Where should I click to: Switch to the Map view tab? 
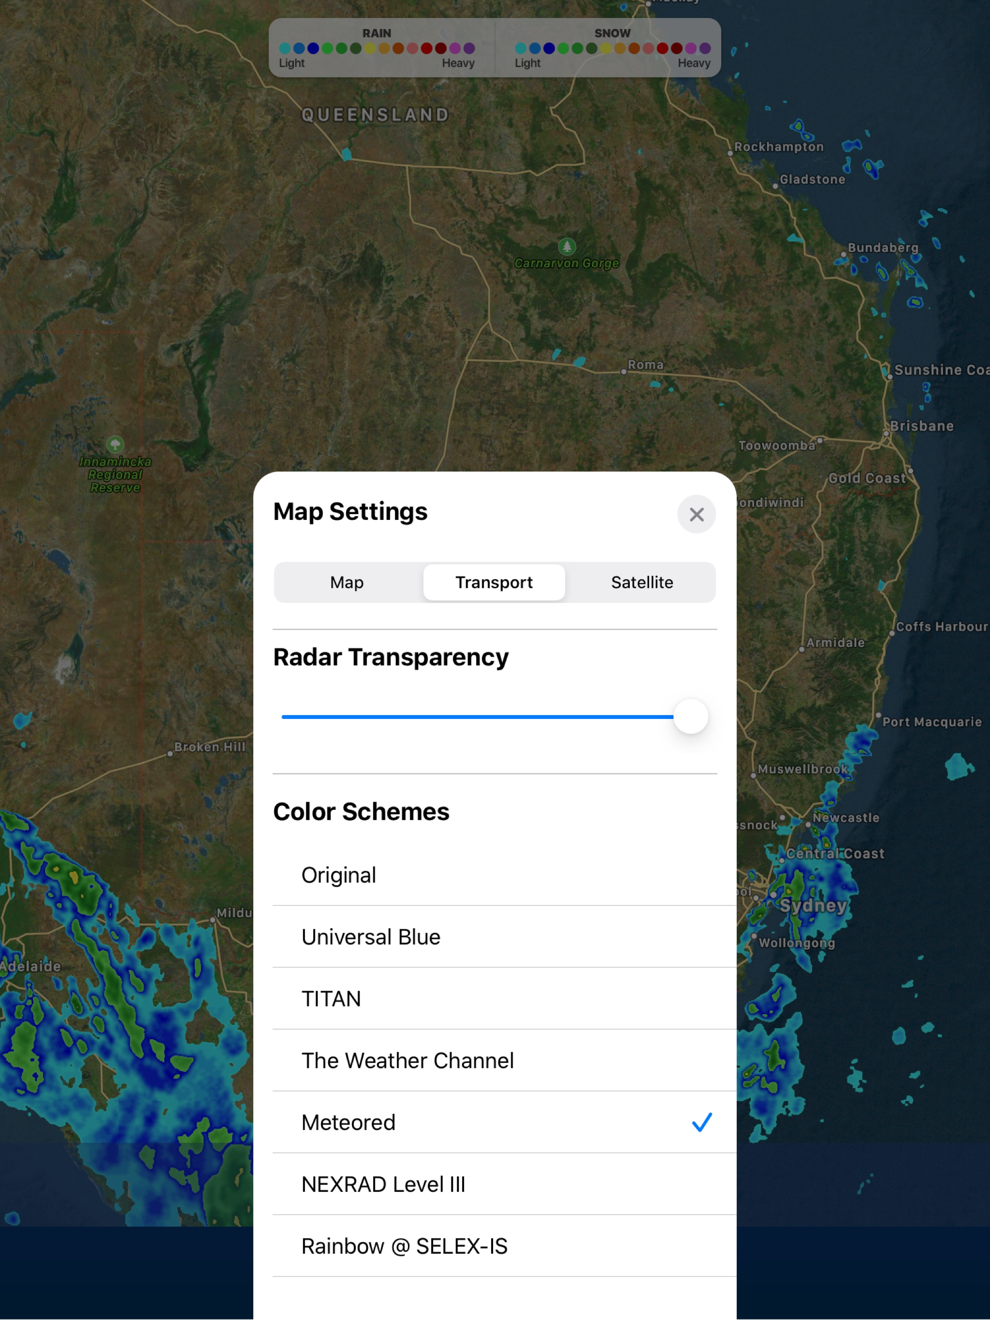pyautogui.click(x=347, y=582)
